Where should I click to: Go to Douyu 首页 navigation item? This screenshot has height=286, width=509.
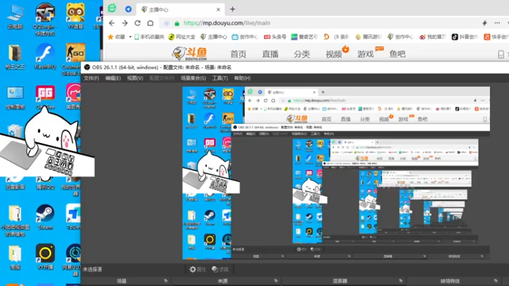(238, 54)
